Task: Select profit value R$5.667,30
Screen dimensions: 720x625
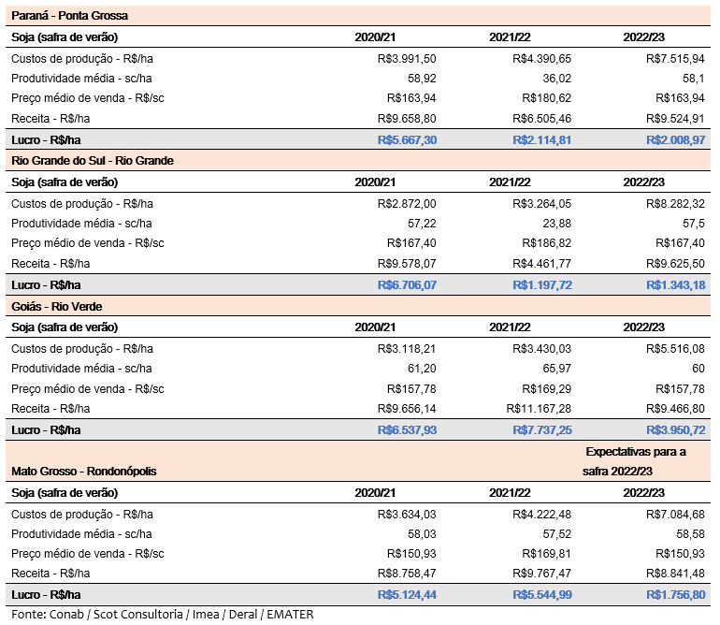Action: [407, 139]
